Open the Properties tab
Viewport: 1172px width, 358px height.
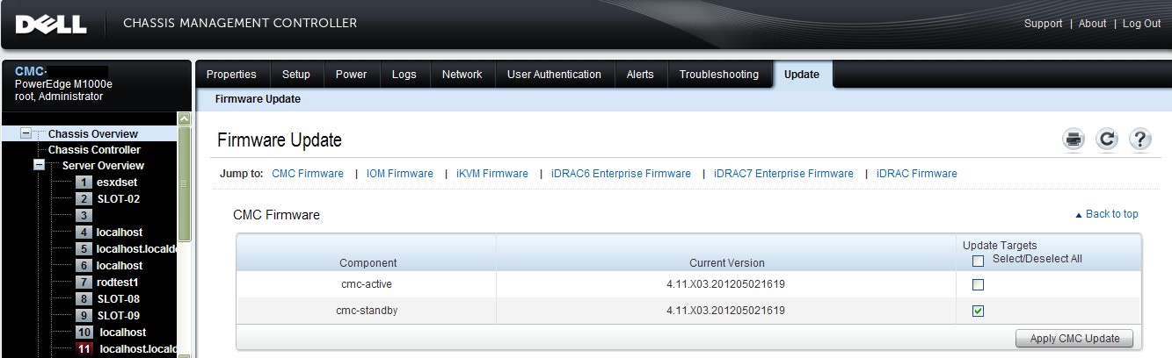tap(231, 75)
